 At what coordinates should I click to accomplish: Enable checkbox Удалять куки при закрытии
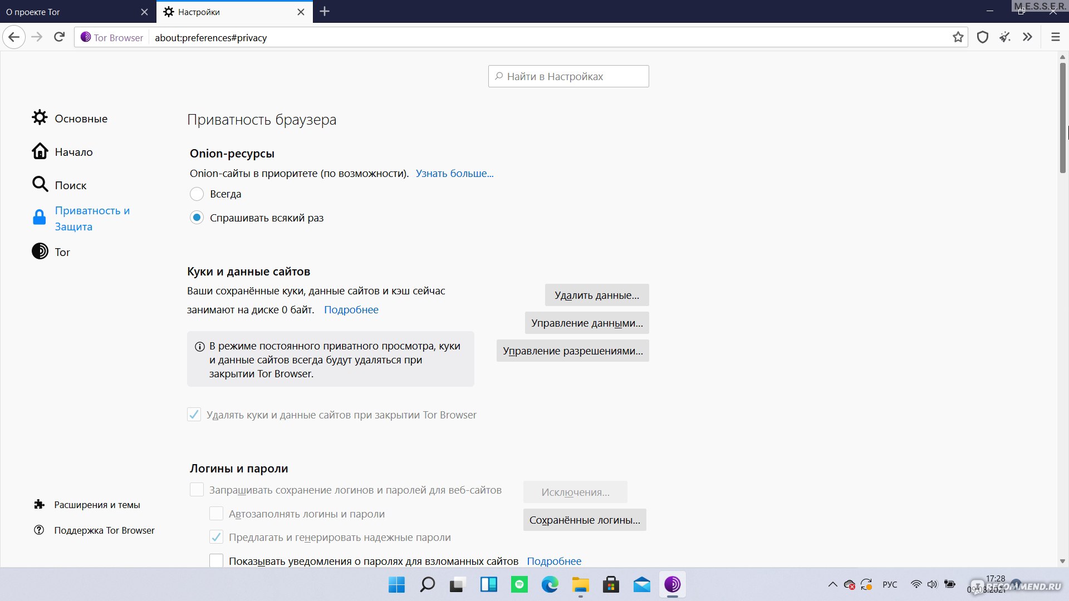[194, 414]
